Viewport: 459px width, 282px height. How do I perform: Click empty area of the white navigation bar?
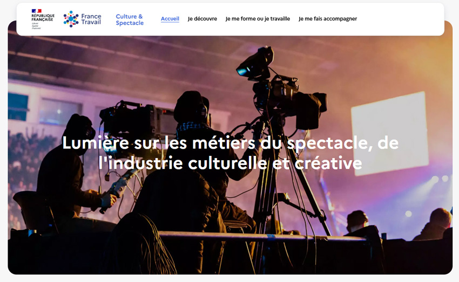click(x=401, y=19)
